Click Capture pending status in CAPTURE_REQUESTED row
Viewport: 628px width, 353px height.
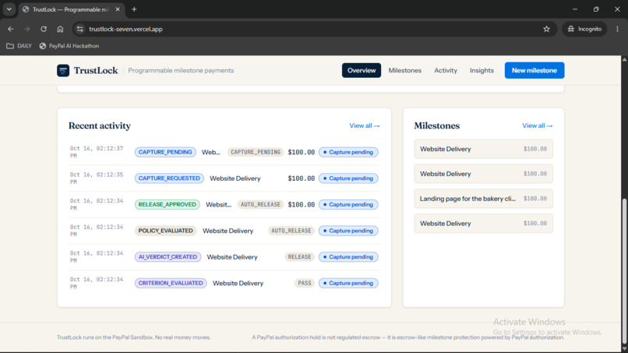point(348,178)
